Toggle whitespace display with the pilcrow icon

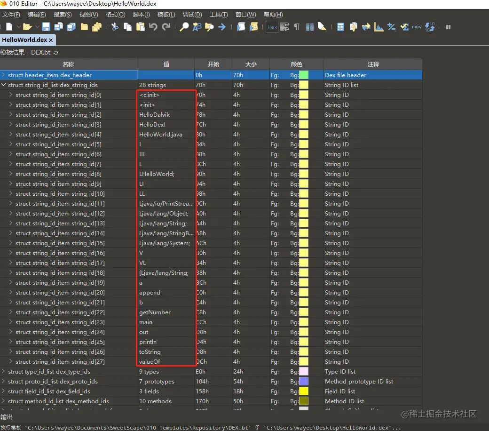pos(297,27)
